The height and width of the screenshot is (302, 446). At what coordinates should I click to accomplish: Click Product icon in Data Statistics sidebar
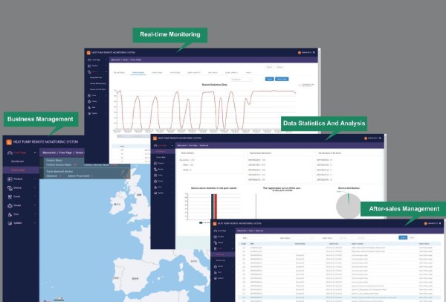tap(155, 164)
